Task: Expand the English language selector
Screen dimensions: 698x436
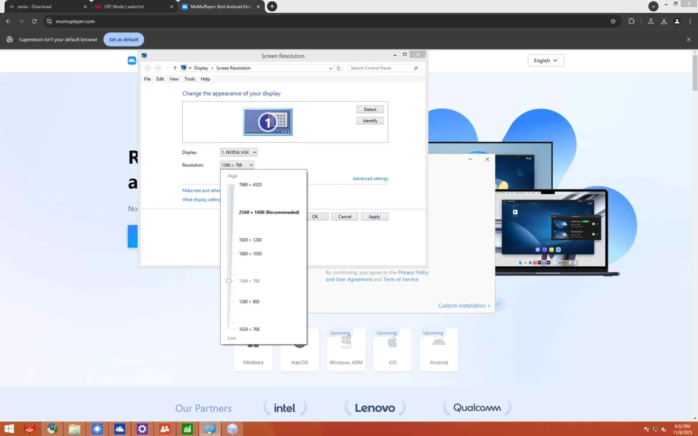Action: click(x=545, y=61)
